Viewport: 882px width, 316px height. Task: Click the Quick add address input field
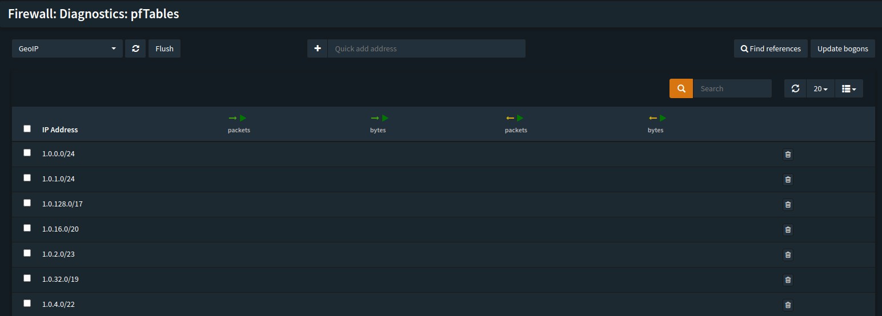pyautogui.click(x=426, y=48)
